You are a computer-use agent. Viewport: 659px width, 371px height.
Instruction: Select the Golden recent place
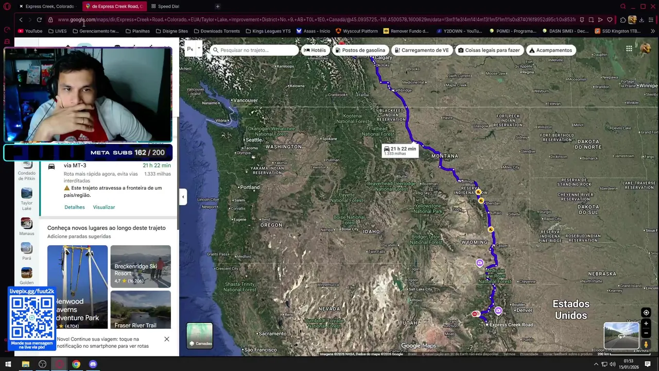pos(27,276)
